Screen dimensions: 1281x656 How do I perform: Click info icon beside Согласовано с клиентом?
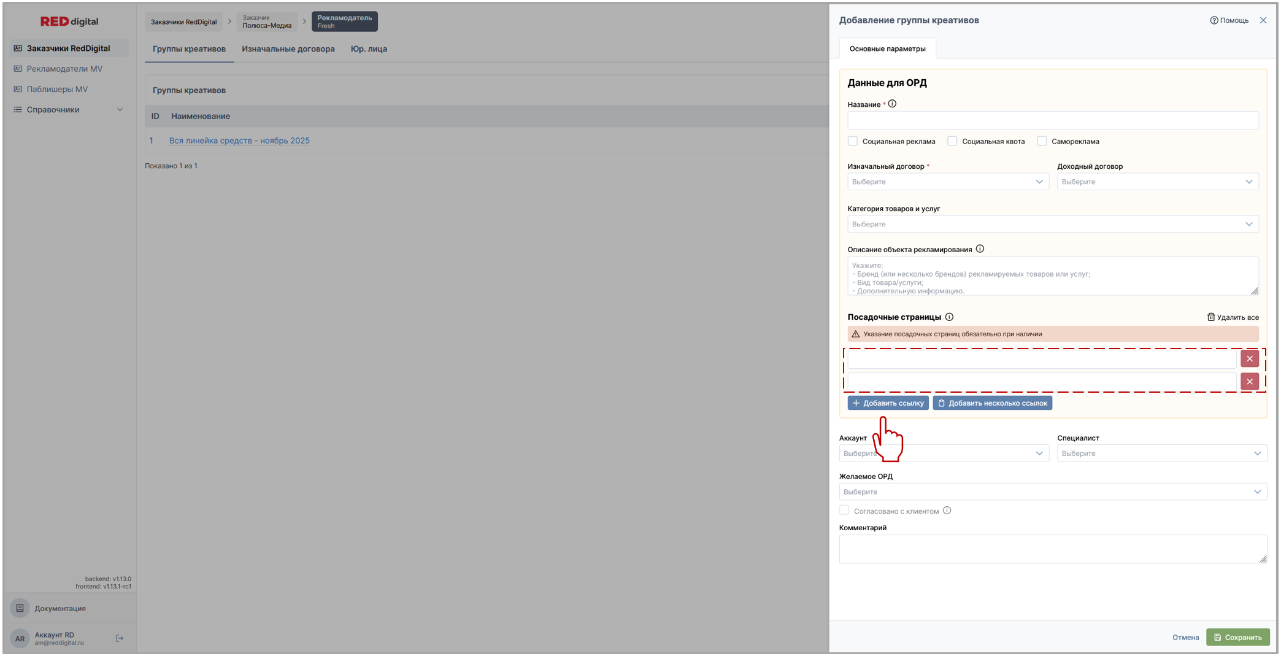point(947,511)
